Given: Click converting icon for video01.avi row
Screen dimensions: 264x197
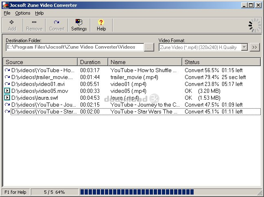Looking at the screenshot, I should (x=7, y=84).
